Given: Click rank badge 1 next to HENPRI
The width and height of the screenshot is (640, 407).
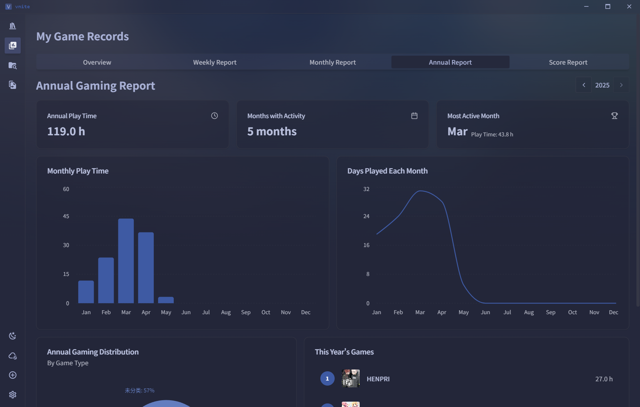Looking at the screenshot, I should coord(327,378).
